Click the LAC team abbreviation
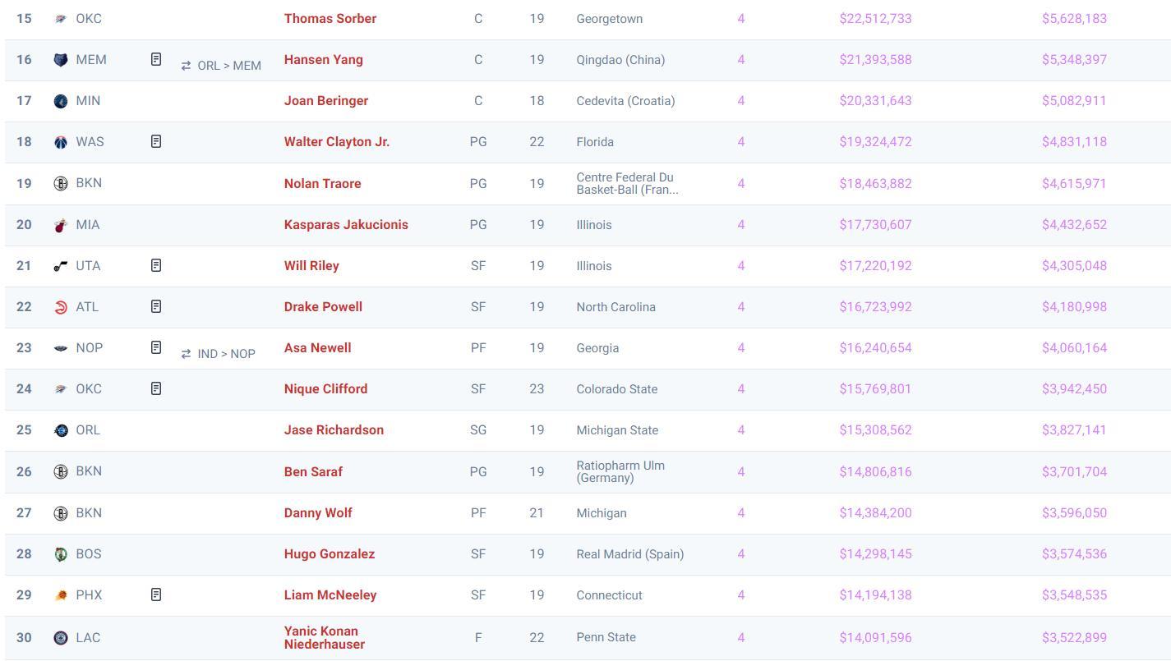Viewport: 1171px width, 661px height. (x=88, y=637)
